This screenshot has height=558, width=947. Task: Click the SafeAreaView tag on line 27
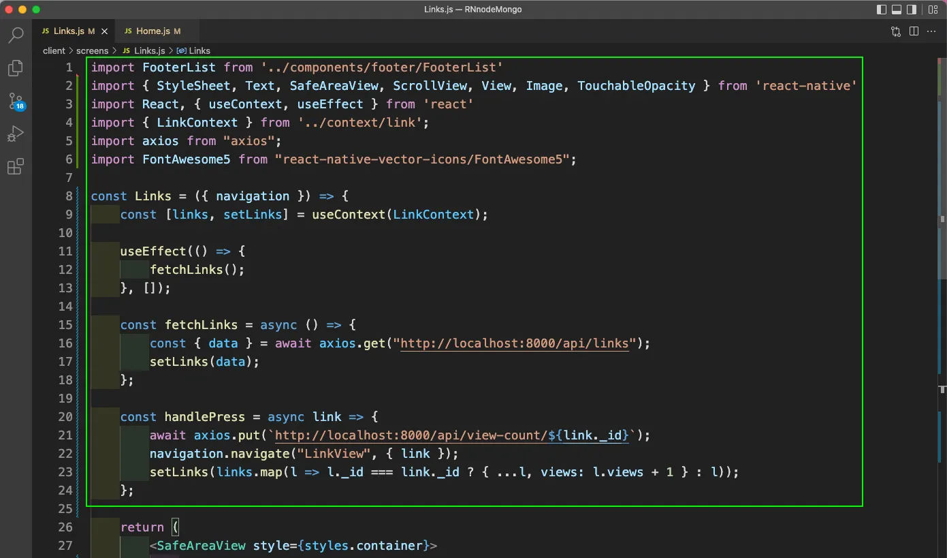tap(202, 546)
